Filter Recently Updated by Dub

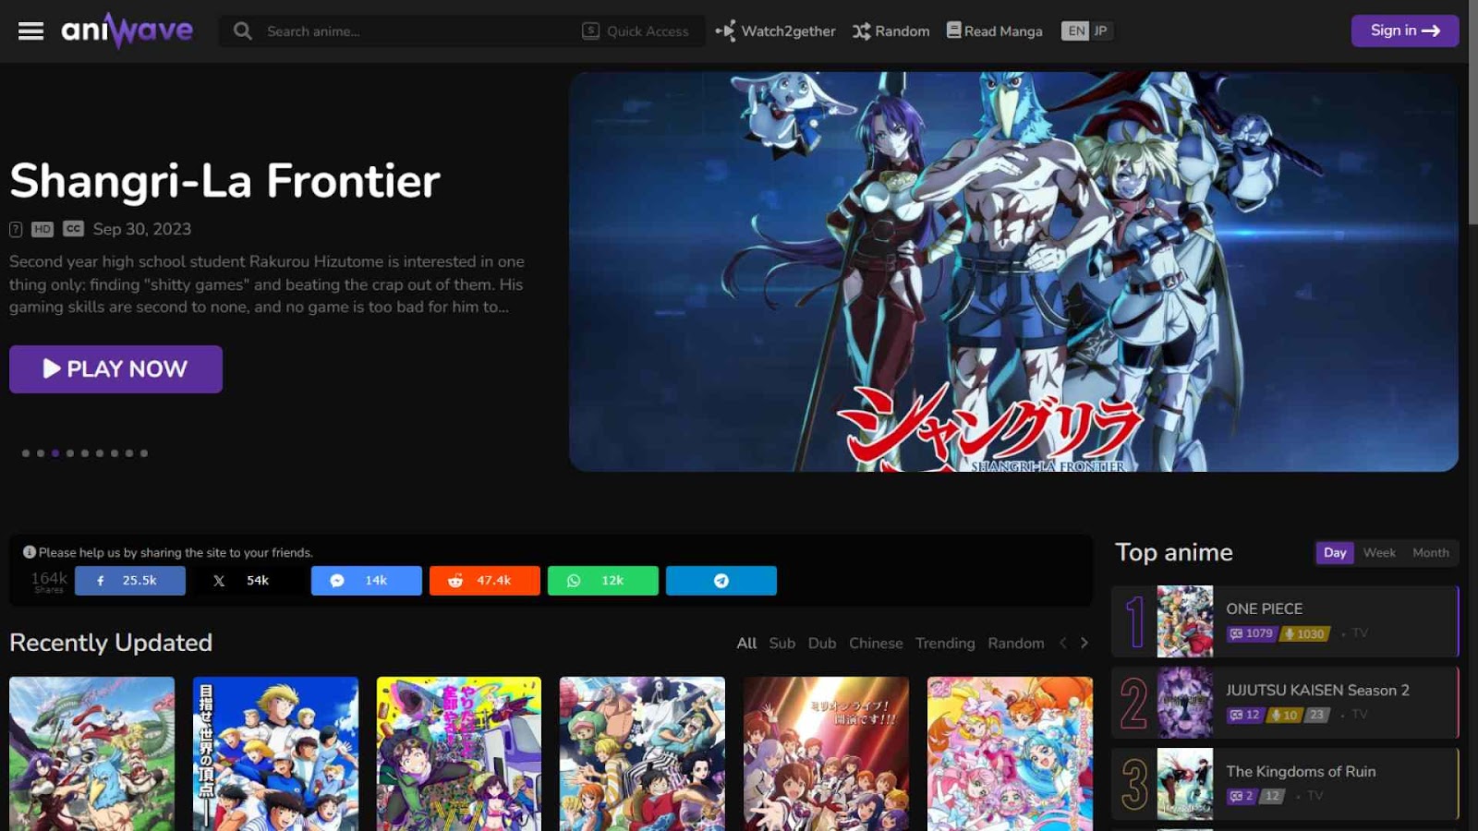point(822,644)
